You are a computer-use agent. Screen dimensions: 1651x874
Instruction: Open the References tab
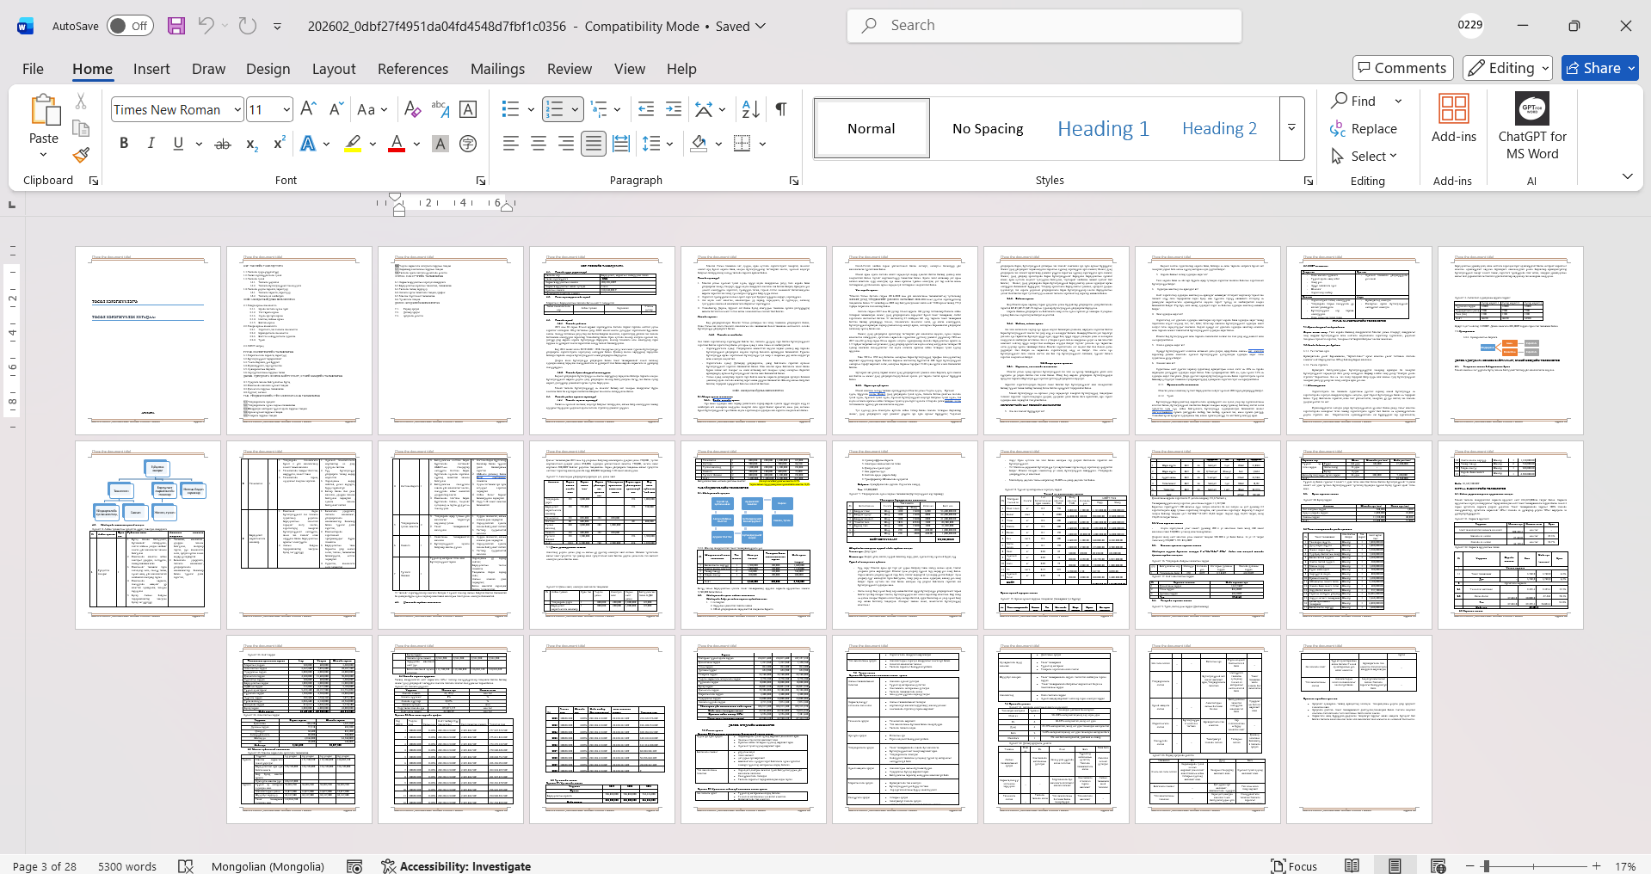point(412,69)
